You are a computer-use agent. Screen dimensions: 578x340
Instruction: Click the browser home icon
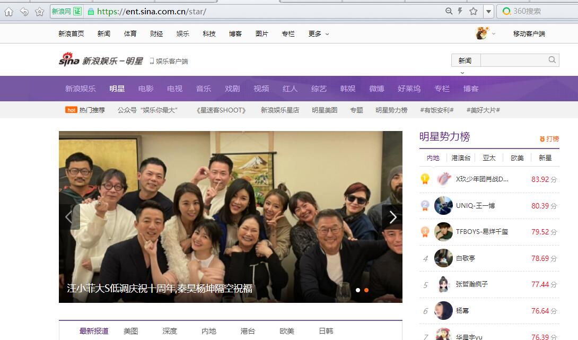(x=8, y=12)
